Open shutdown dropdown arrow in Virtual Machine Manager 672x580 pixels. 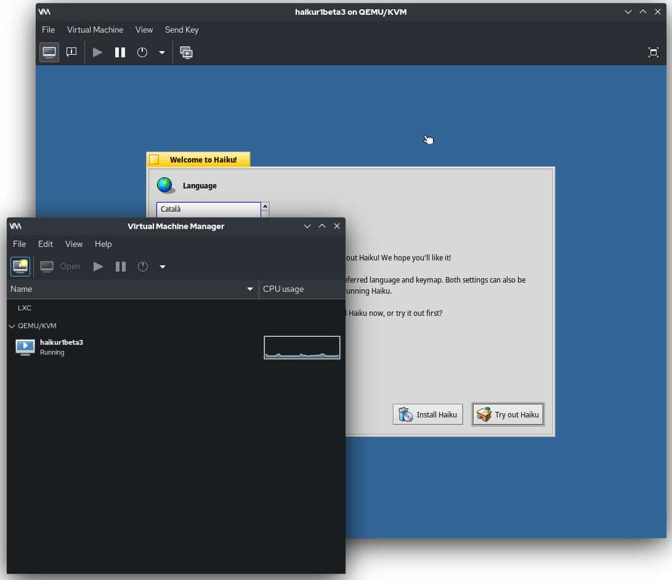coord(163,267)
